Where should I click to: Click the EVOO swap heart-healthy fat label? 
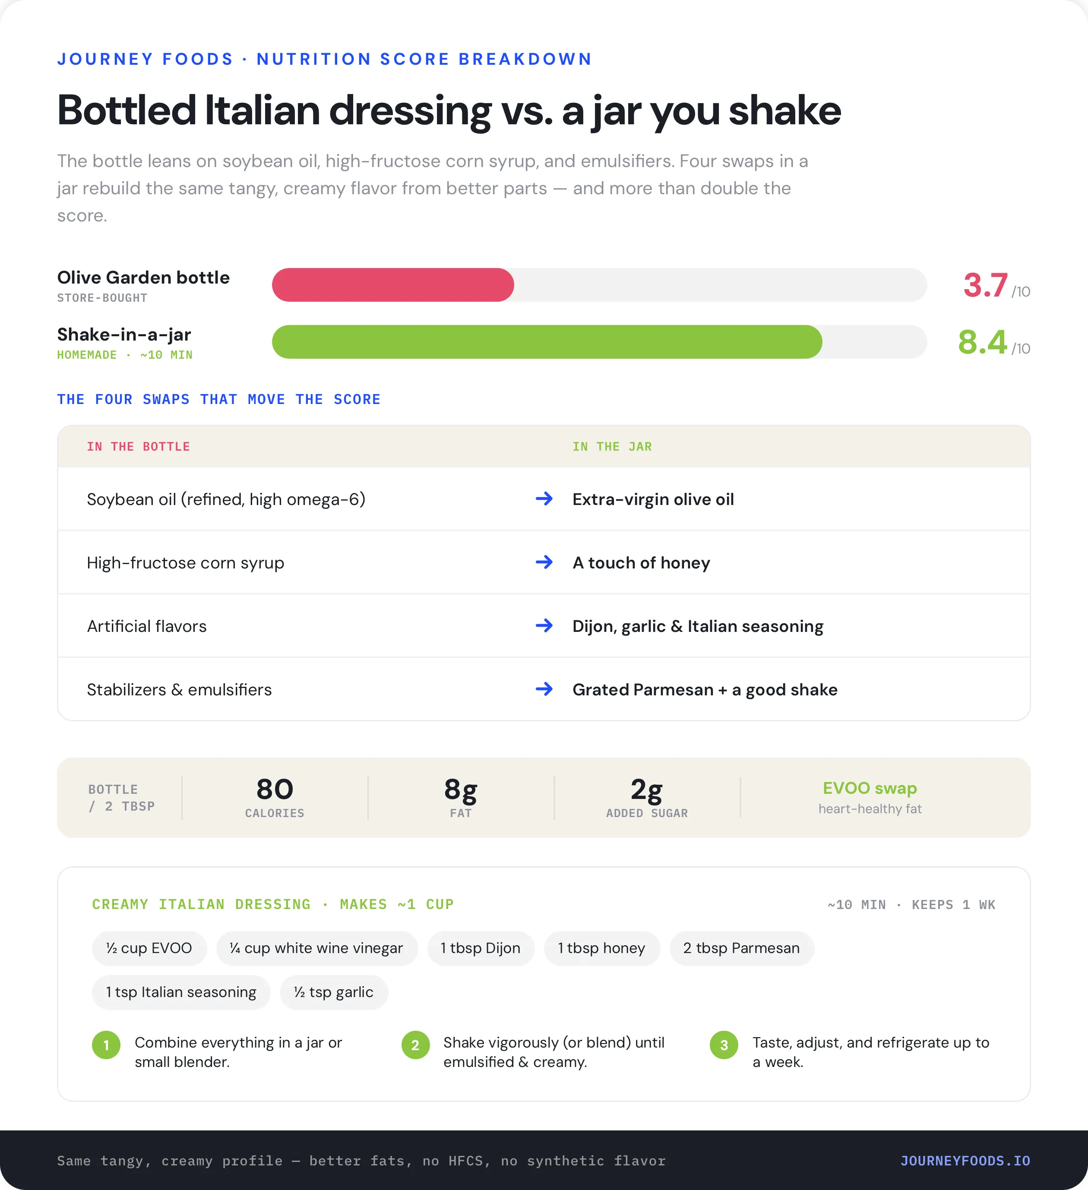[870, 798]
